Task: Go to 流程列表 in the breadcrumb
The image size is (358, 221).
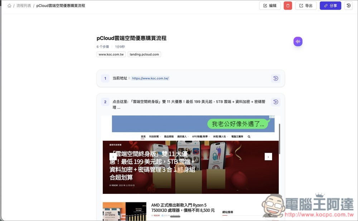Action: point(24,5)
